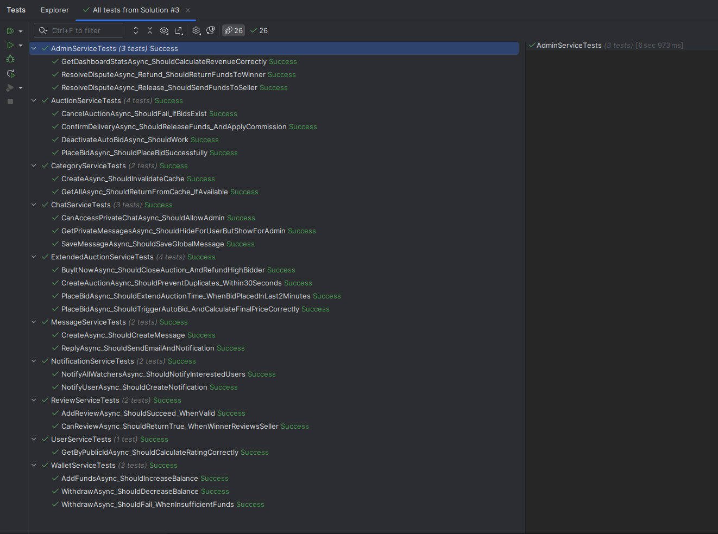This screenshot has height=534, width=718.
Task: Collapse the ChatServiceTests node
Action: coord(34,205)
